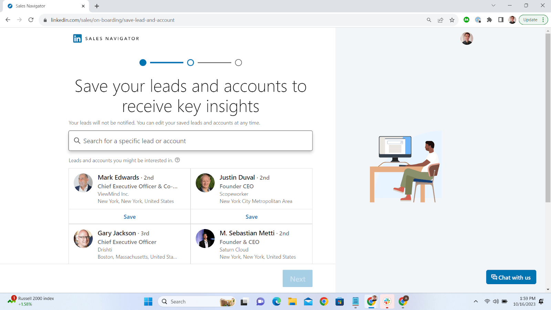The width and height of the screenshot is (551, 310).
Task: Open the taskbar clock showing 1:59 PM
Action: pyautogui.click(x=524, y=301)
